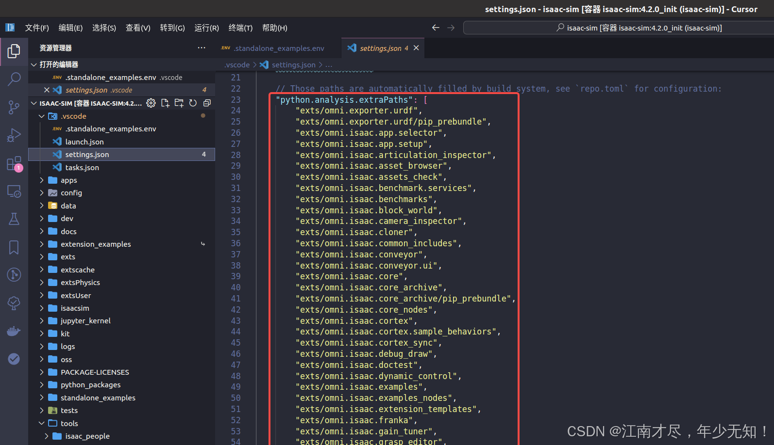The height and width of the screenshot is (445, 774).
Task: Click the "exts/omni.isaac.cloner" line
Action: 356,232
